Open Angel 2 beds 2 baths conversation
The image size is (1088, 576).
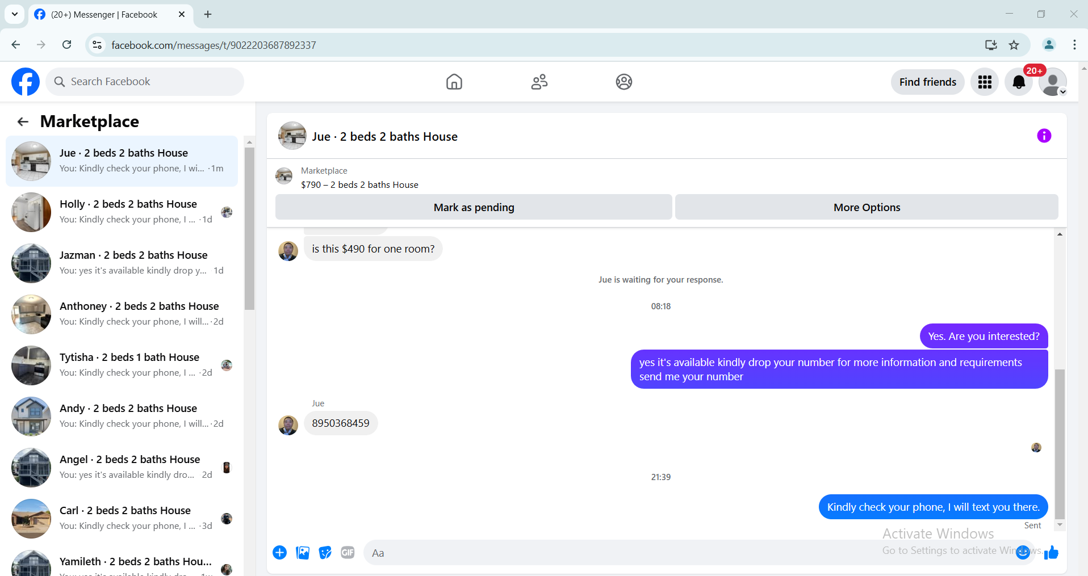point(122,468)
